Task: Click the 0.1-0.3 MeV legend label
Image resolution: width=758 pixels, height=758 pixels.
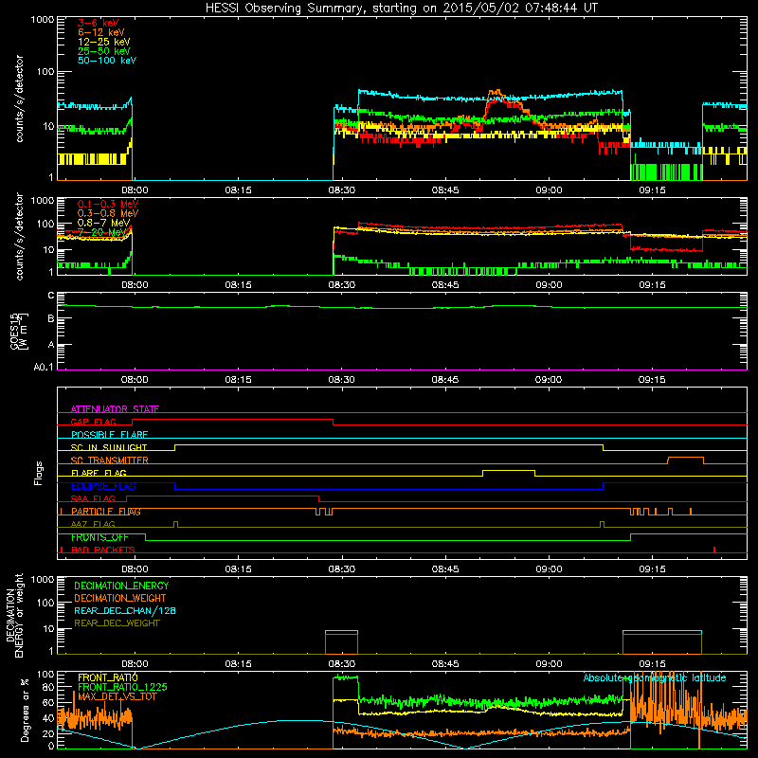Action: 108,204
